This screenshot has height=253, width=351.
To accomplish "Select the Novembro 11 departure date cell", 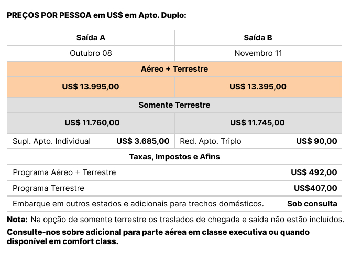I will pyautogui.click(x=258, y=53).
